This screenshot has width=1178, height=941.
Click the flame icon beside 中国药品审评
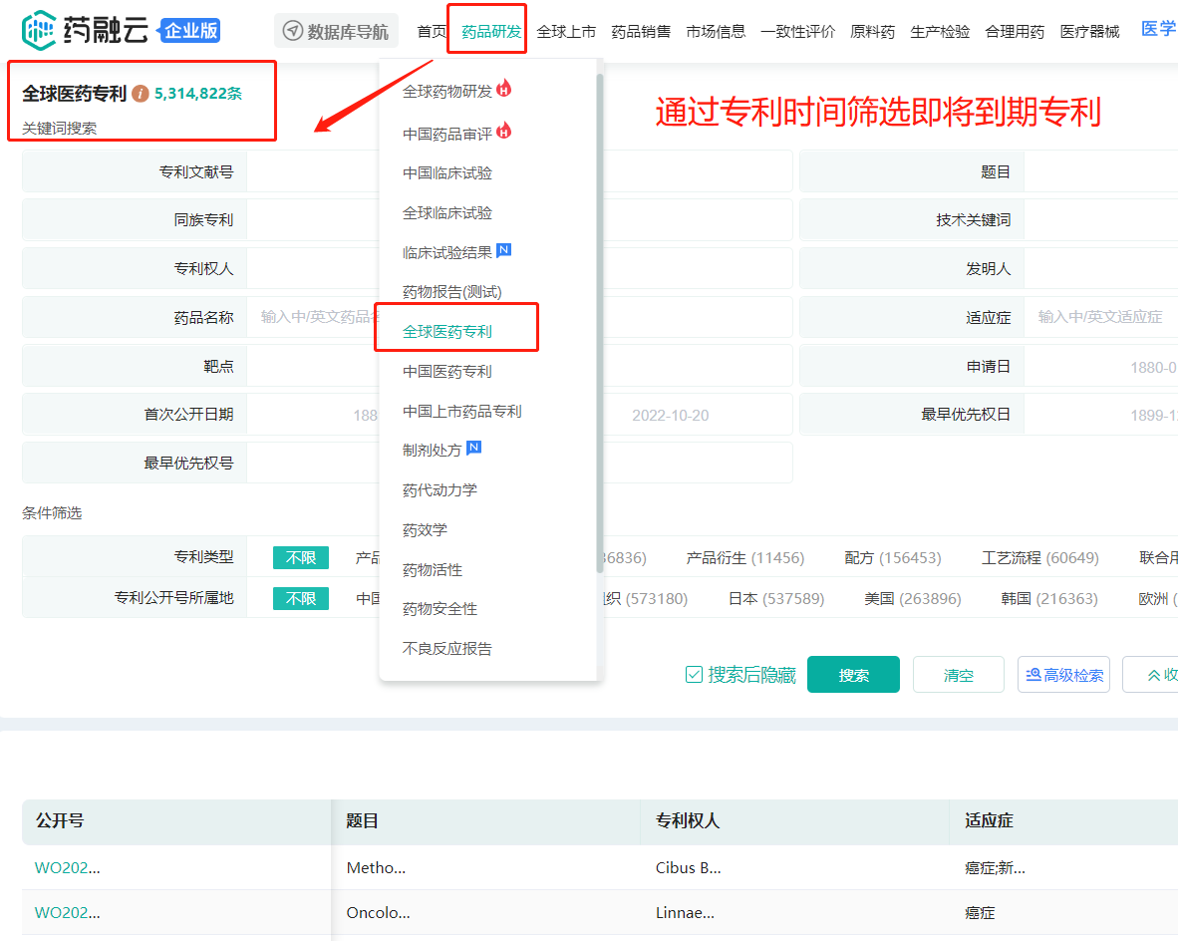504,131
